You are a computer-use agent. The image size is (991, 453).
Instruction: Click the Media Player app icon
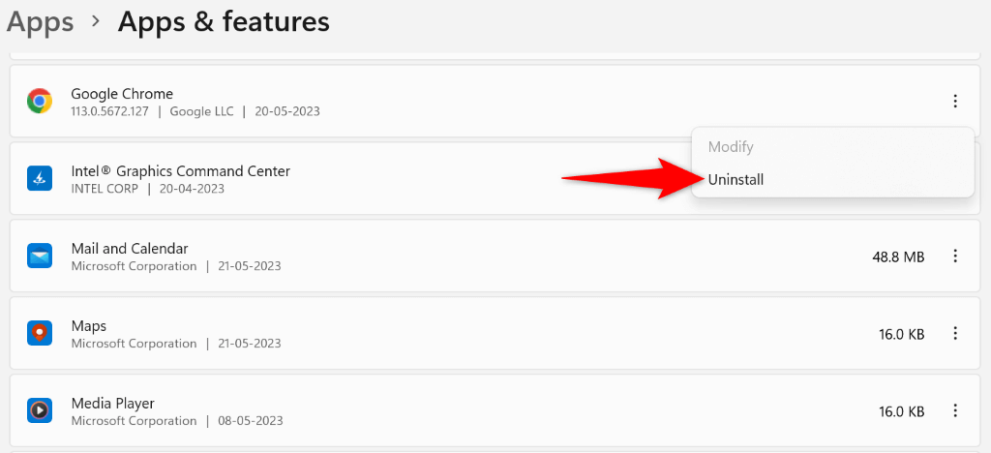click(x=40, y=410)
